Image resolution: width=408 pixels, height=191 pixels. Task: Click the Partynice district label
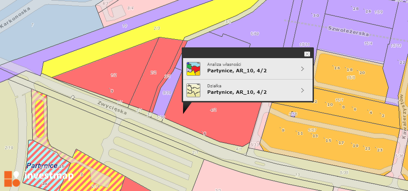tap(42, 165)
